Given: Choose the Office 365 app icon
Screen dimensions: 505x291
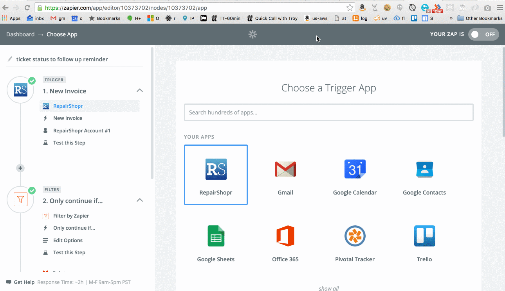Looking at the screenshot, I should [x=285, y=236].
